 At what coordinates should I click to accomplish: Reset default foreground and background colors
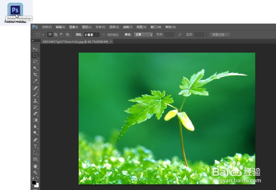click(x=33, y=178)
